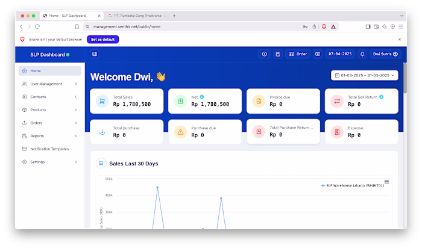Click the Reports sidebar icon
The image size is (422, 249).
25,136
